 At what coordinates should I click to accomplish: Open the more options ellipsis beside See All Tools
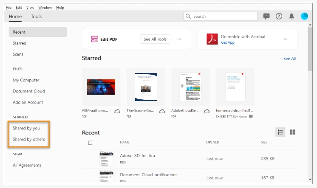point(179,39)
